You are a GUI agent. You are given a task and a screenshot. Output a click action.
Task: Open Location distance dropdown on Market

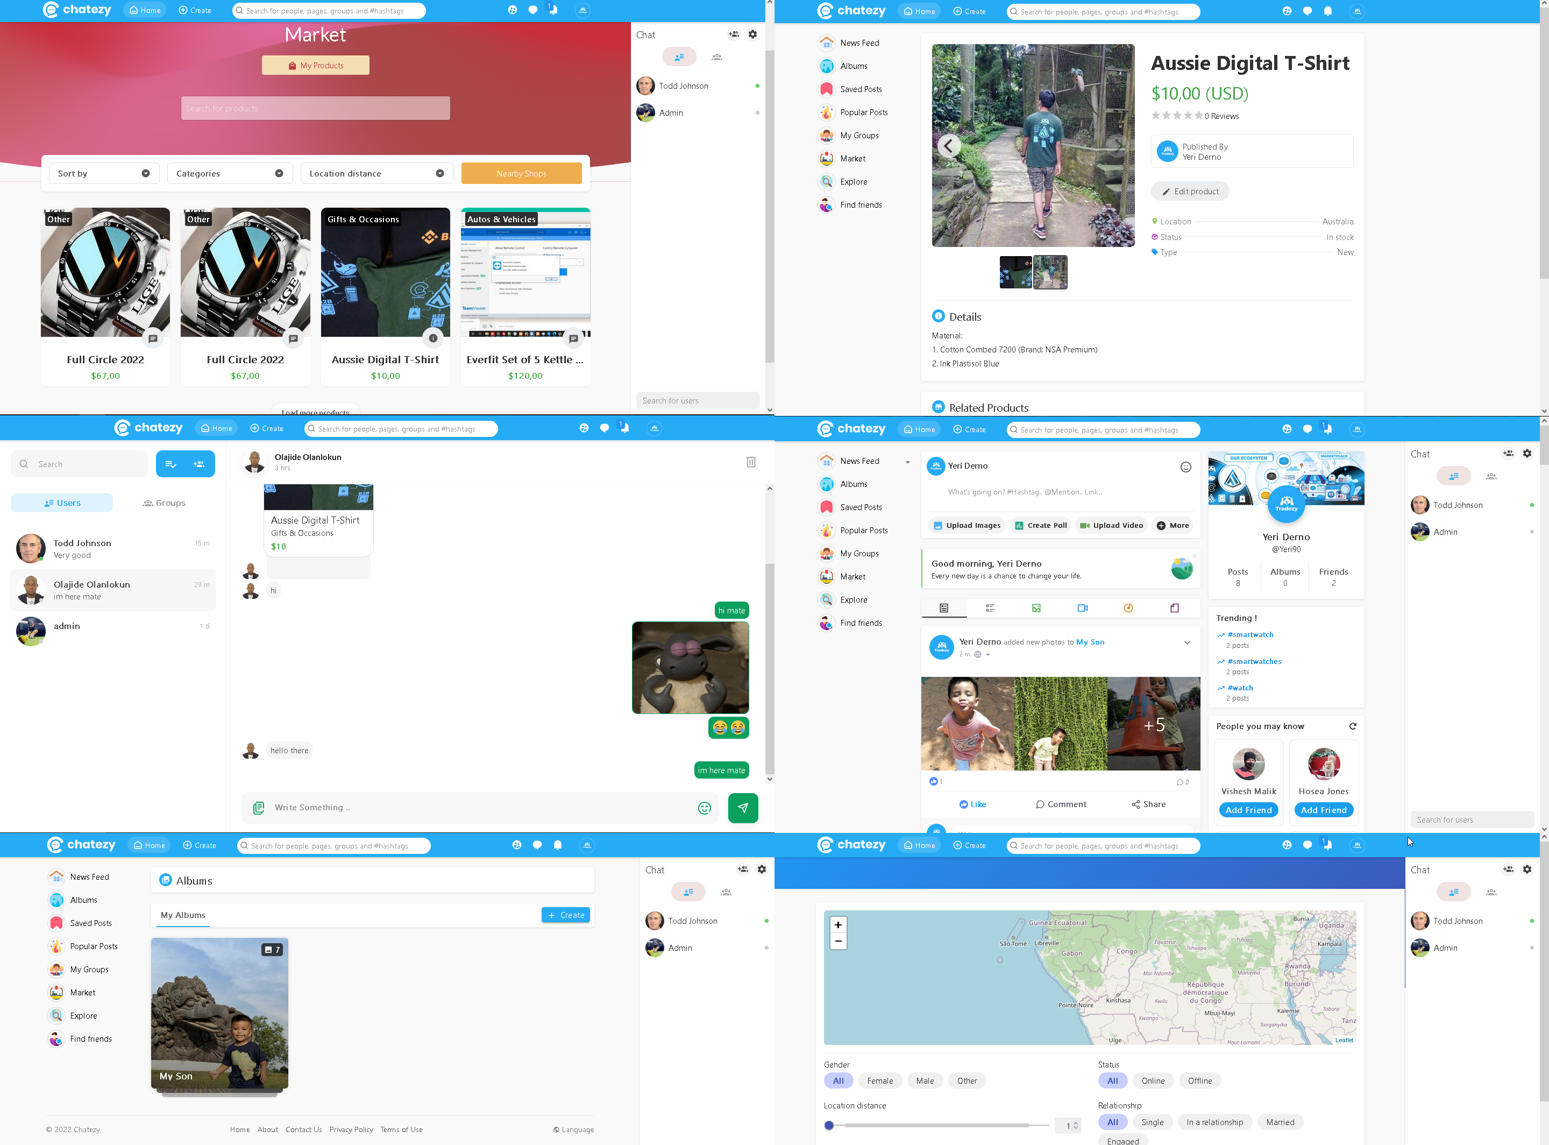(x=377, y=173)
